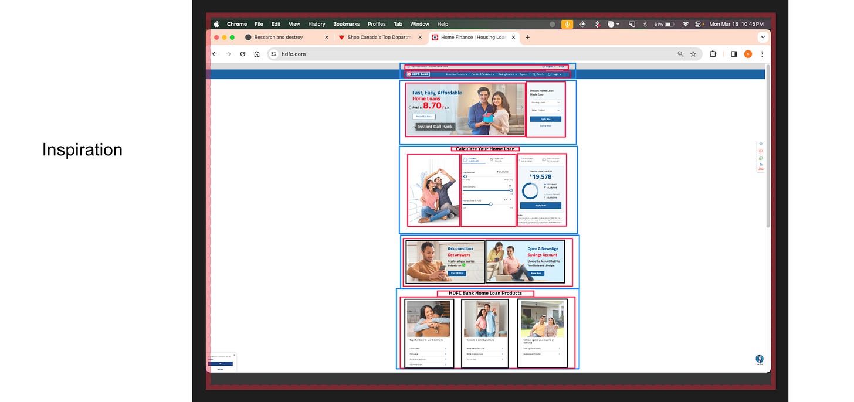Show next home loan banner slide
The width and height of the screenshot is (854, 402).
coord(521,108)
